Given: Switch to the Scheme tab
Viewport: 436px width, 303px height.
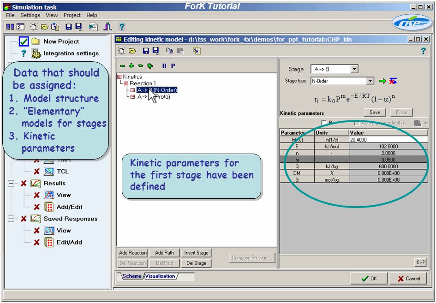Looking at the screenshot, I should (x=132, y=276).
